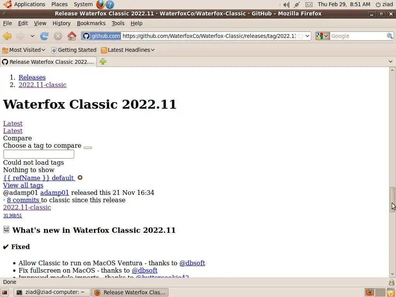Follow the Releases breadcrumb link
Screen dimensions: 396x297
click(x=32, y=77)
